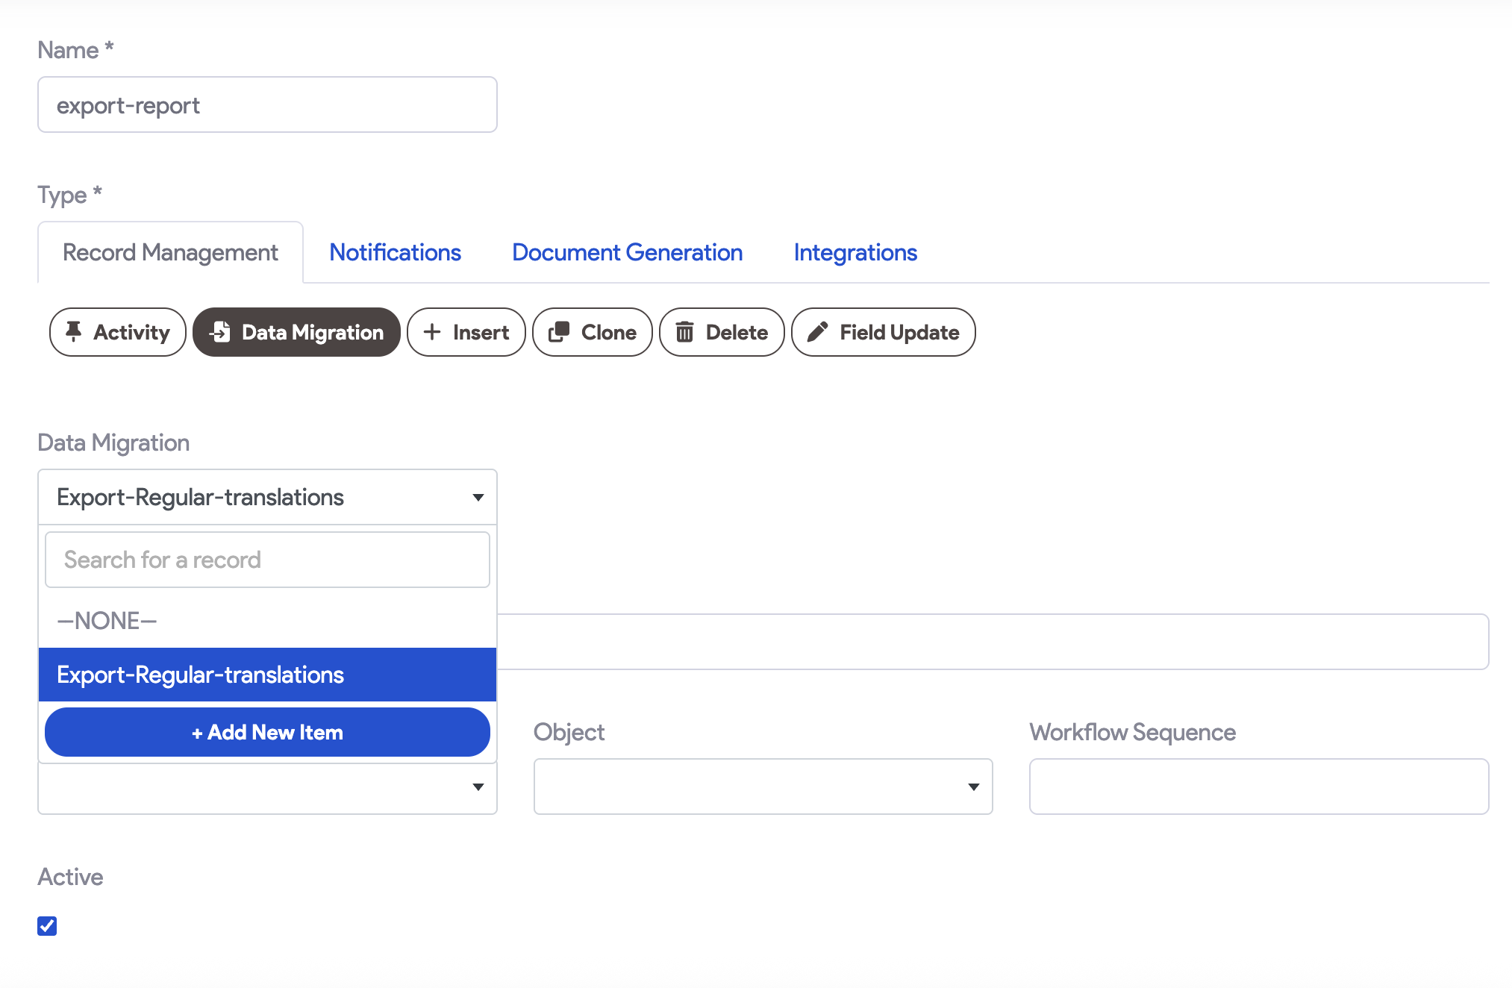Collapse the Data Migration dropdown arrow
The width and height of the screenshot is (1512, 988).
tap(478, 498)
